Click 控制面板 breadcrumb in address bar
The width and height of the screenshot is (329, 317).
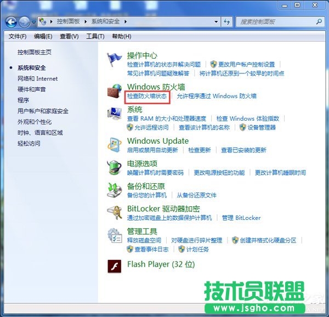tap(68, 21)
